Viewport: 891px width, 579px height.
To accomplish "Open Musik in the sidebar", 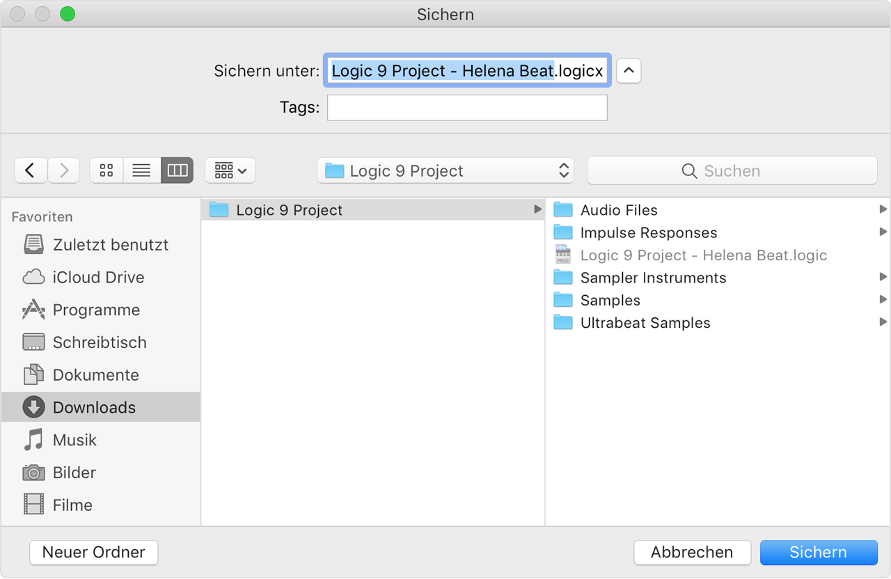I will 74,440.
